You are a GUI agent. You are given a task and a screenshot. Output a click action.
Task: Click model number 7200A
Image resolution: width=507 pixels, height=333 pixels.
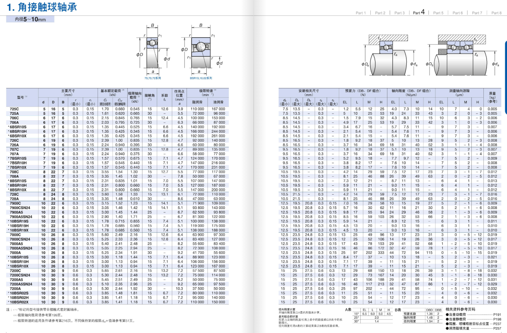pyautogui.click(x=15, y=289)
